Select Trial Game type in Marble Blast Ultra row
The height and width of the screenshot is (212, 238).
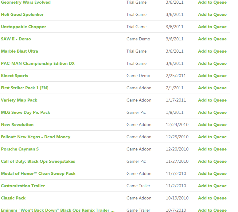point(136,51)
